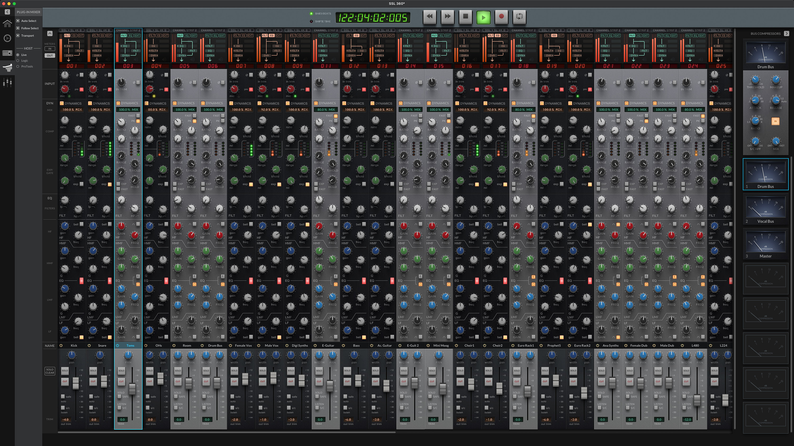Enable the Auto Select checkbox
This screenshot has width=794, height=446.
18,21
